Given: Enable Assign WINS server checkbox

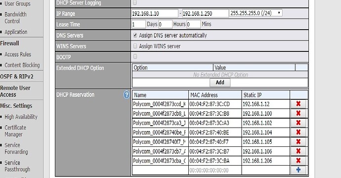Looking at the screenshot, I should (x=135, y=46).
